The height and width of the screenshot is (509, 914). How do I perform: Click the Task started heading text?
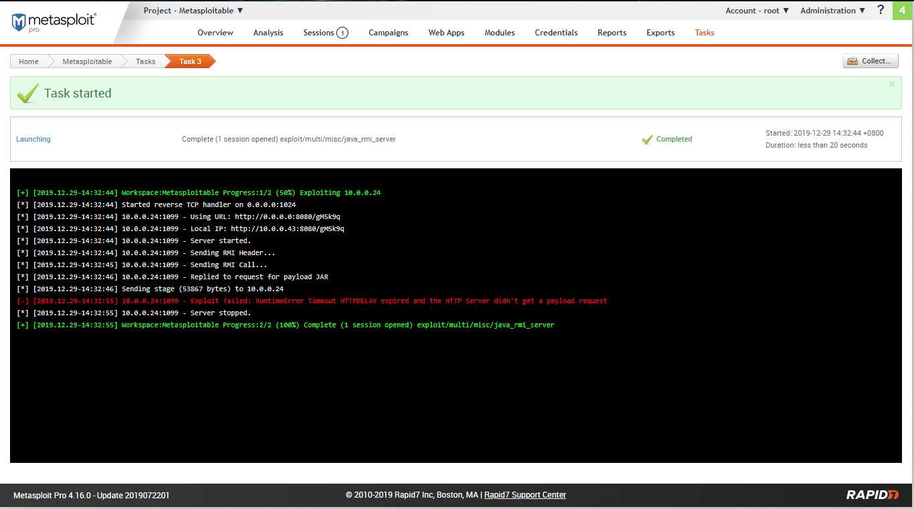[x=78, y=94]
